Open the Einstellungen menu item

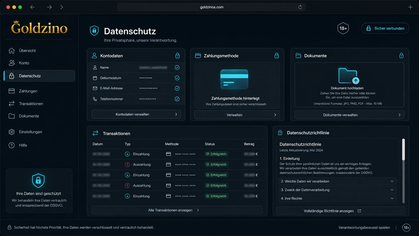tap(39, 132)
